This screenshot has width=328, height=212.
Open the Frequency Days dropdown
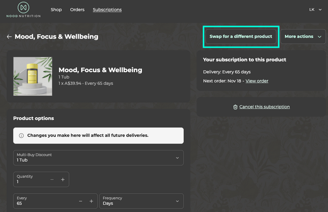click(x=141, y=201)
